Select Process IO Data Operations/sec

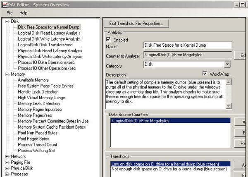(x=46, y=62)
